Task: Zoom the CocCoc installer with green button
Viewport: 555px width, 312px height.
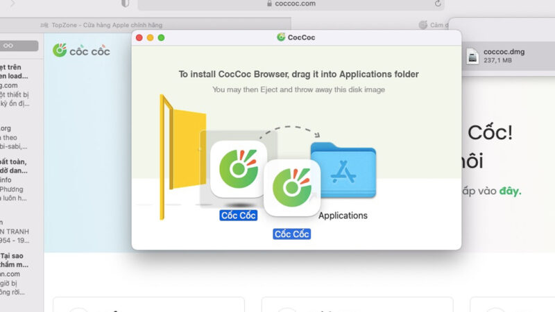Action: 161,37
